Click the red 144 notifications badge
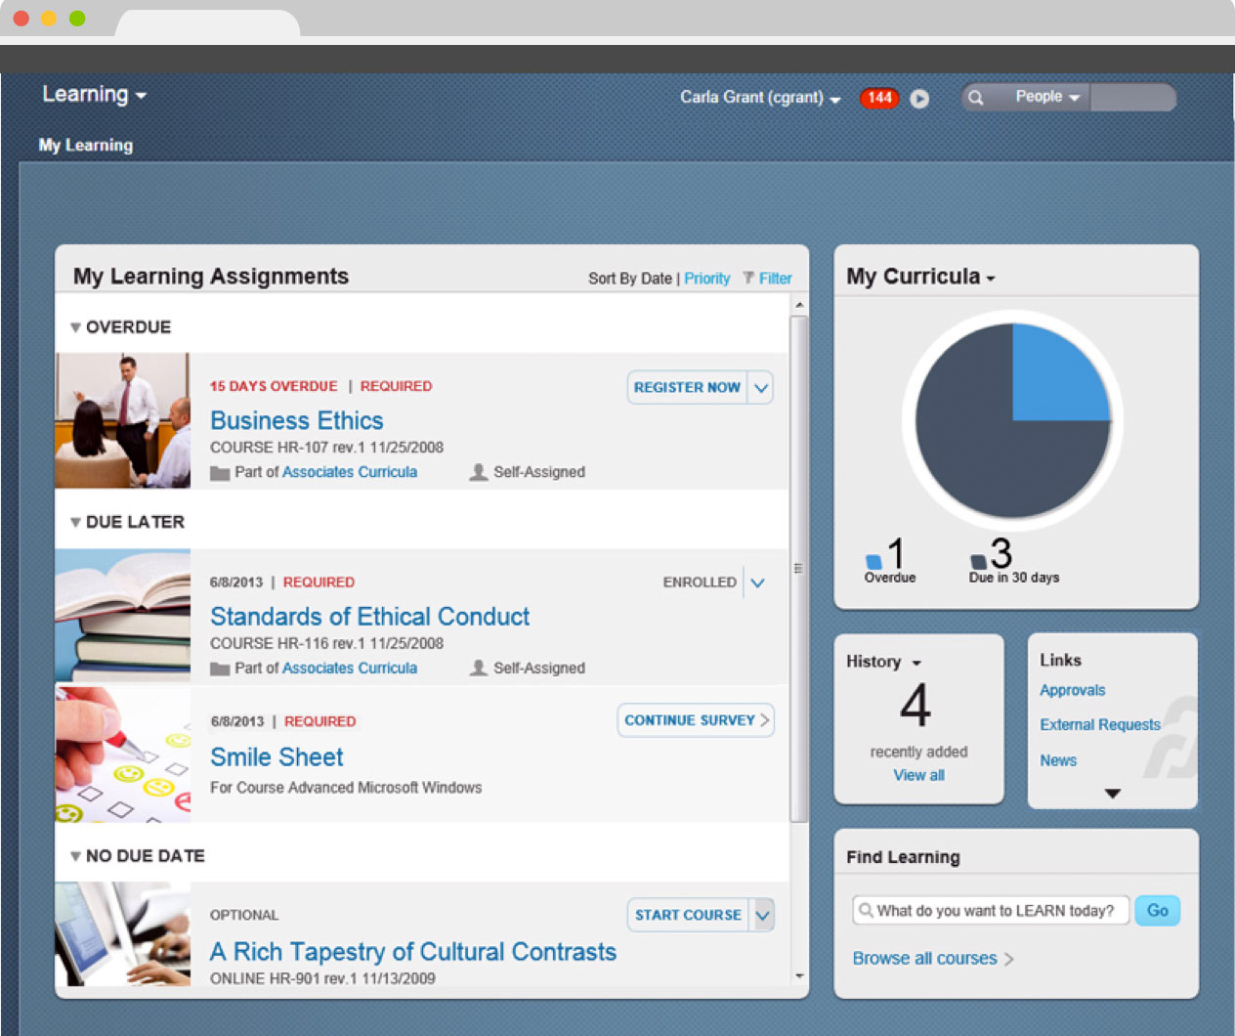The width and height of the screenshot is (1235, 1036). 879,98
